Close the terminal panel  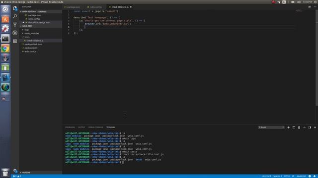(315, 128)
